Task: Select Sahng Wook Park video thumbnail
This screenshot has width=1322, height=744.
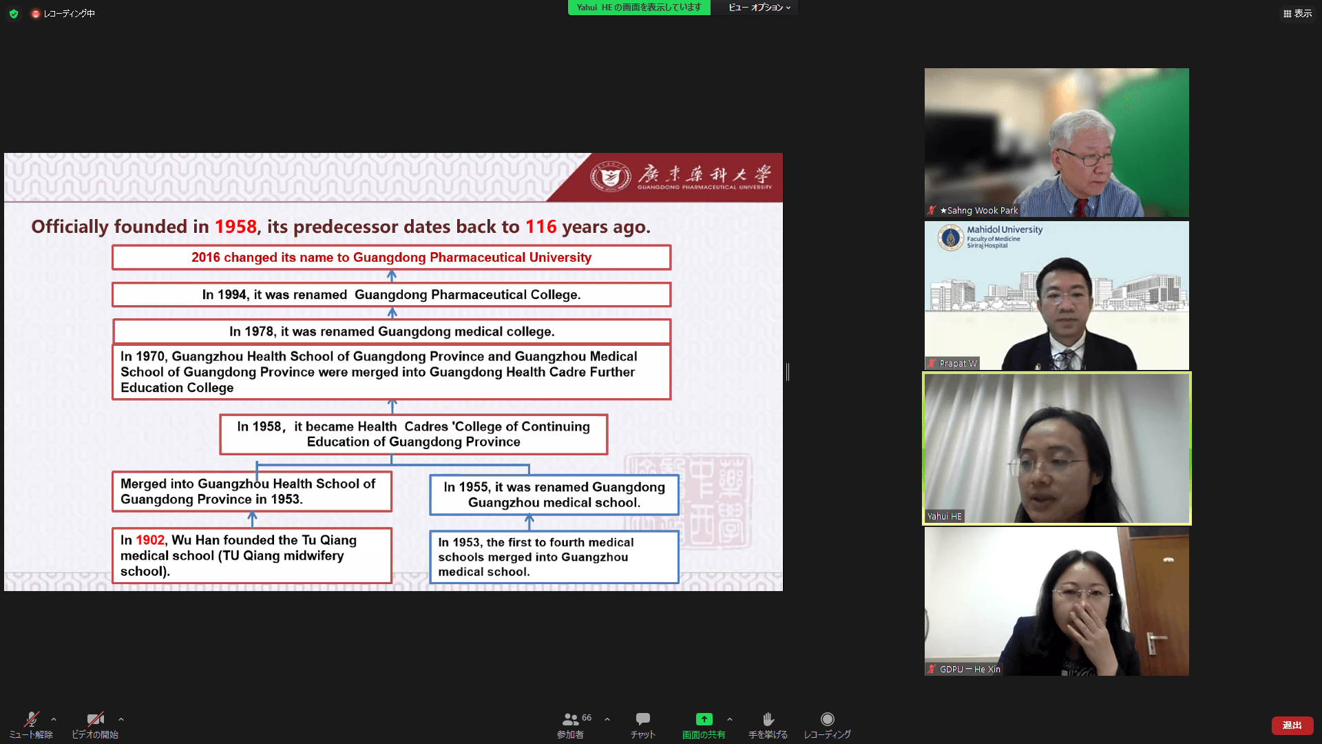Action: [x=1056, y=143]
